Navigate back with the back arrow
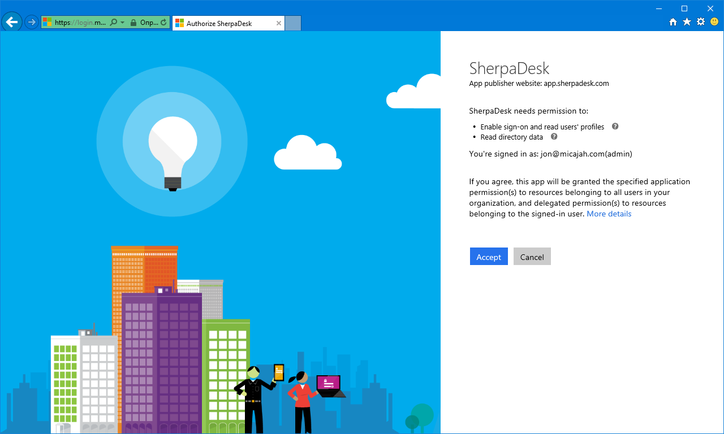Screen dimensions: 724x434 click(x=11, y=22)
